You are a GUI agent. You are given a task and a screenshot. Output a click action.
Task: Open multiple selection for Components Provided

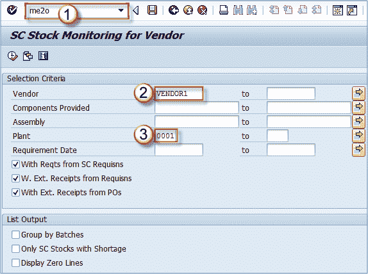358,108
